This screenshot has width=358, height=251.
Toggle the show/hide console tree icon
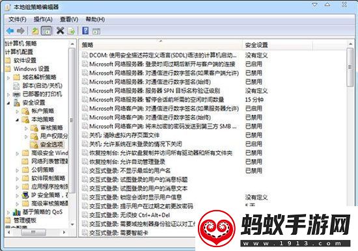tap(47, 31)
